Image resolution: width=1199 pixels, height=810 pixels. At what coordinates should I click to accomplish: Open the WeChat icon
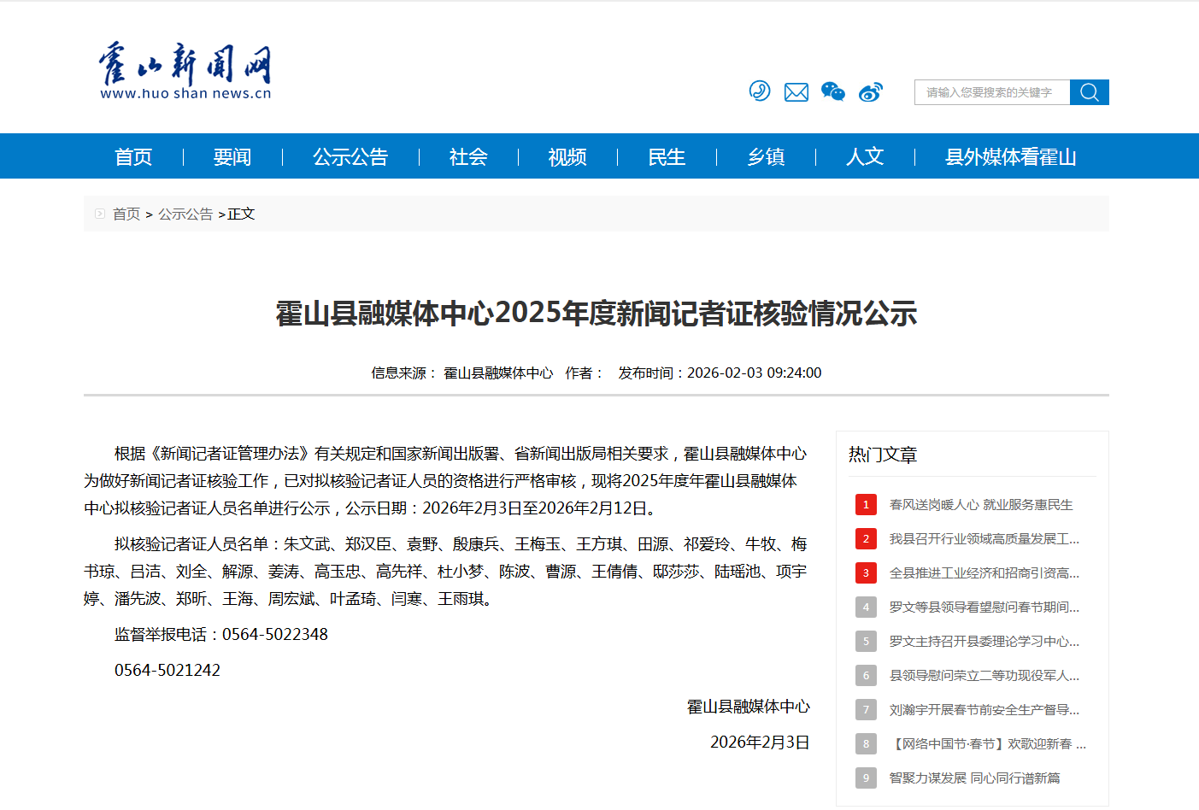(x=833, y=91)
